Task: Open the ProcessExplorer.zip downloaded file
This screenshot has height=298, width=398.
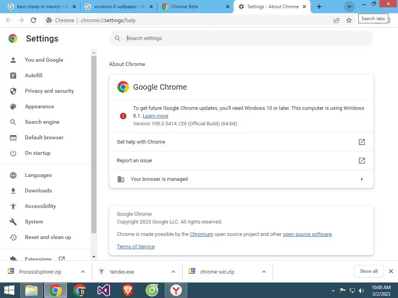Action: point(40,272)
